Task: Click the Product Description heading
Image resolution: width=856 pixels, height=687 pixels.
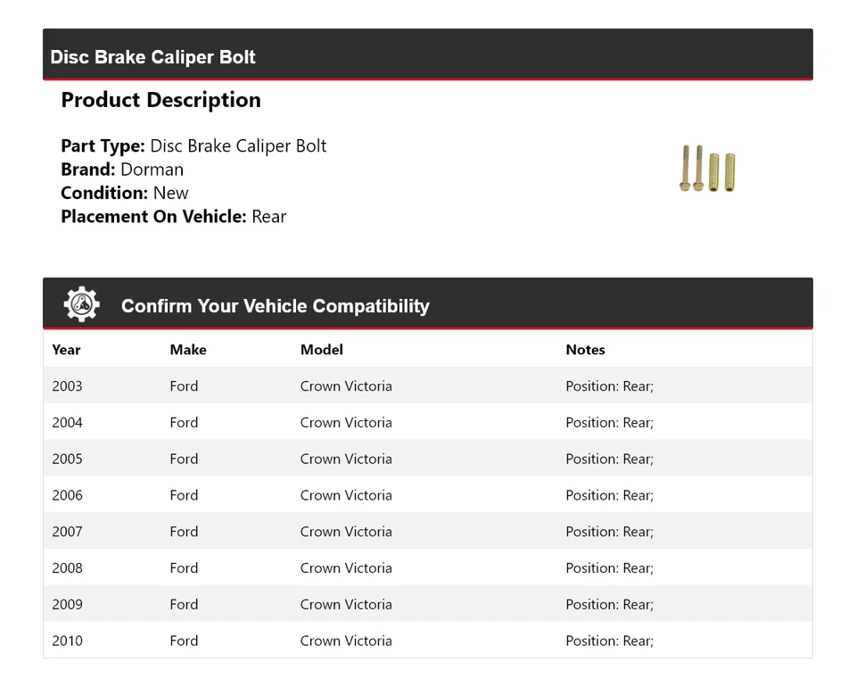Action: [x=160, y=100]
